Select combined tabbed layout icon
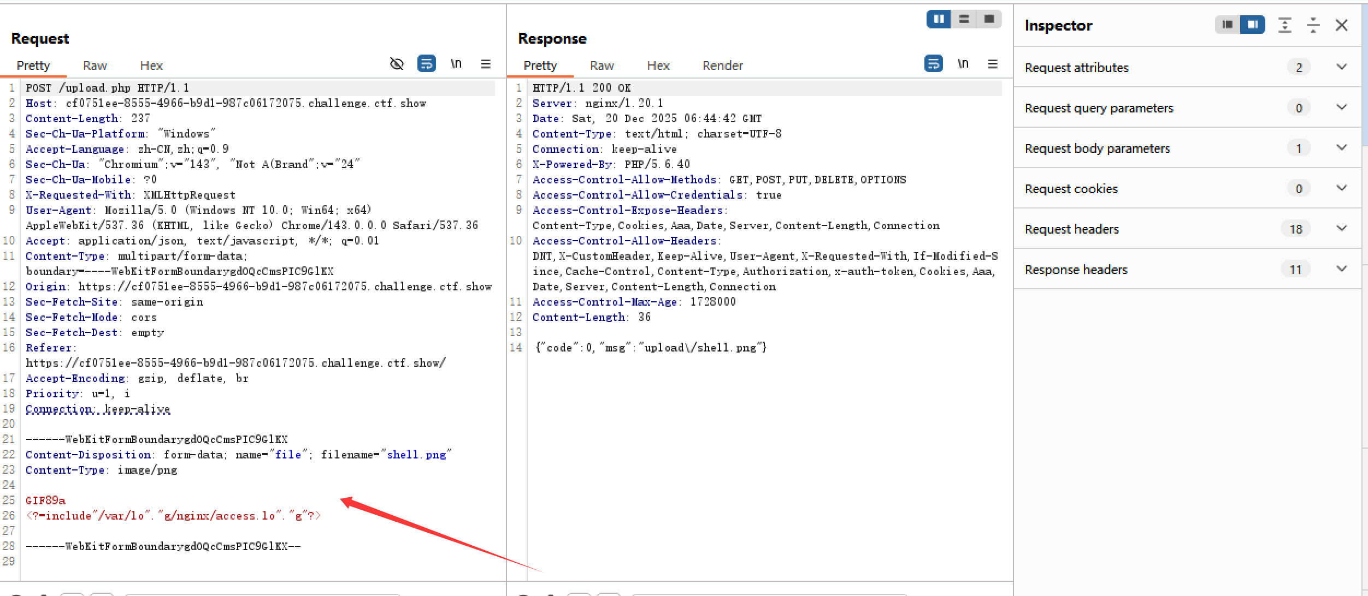This screenshot has height=596, width=1368. pos(989,19)
